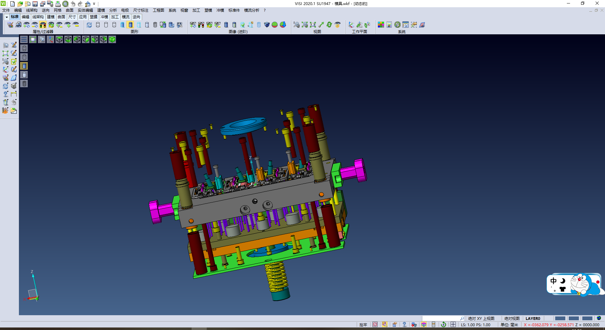Click the wrench settings icon in 系统 group
Screen dimensions: 605x330
397,25
